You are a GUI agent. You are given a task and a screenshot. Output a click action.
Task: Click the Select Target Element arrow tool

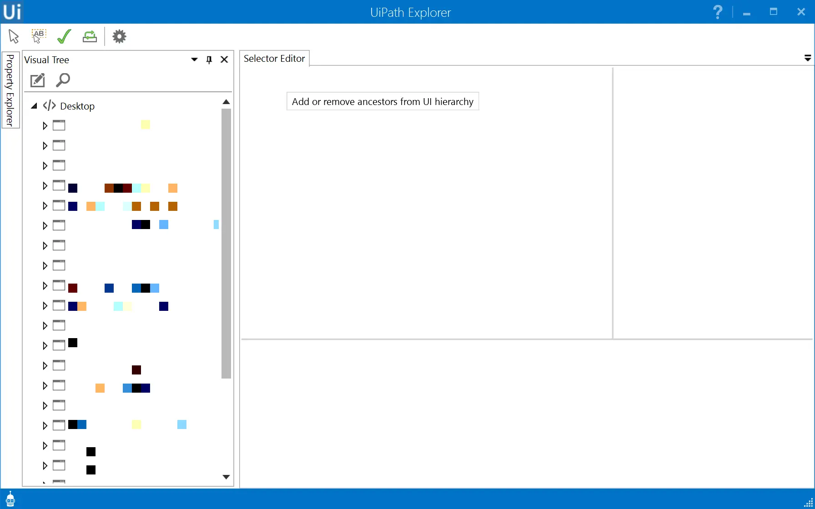click(14, 36)
